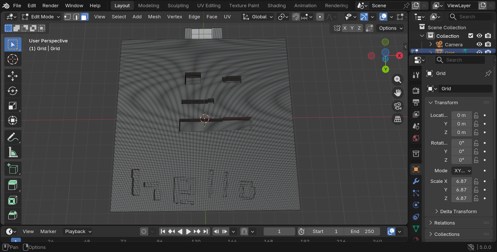Activate the 3D Cursor tool
The image size is (497, 252).
13,60
